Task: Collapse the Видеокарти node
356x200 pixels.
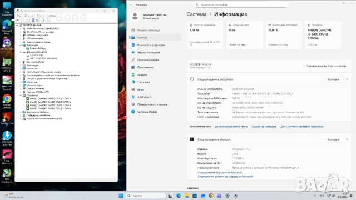Action: click(x=21, y=46)
